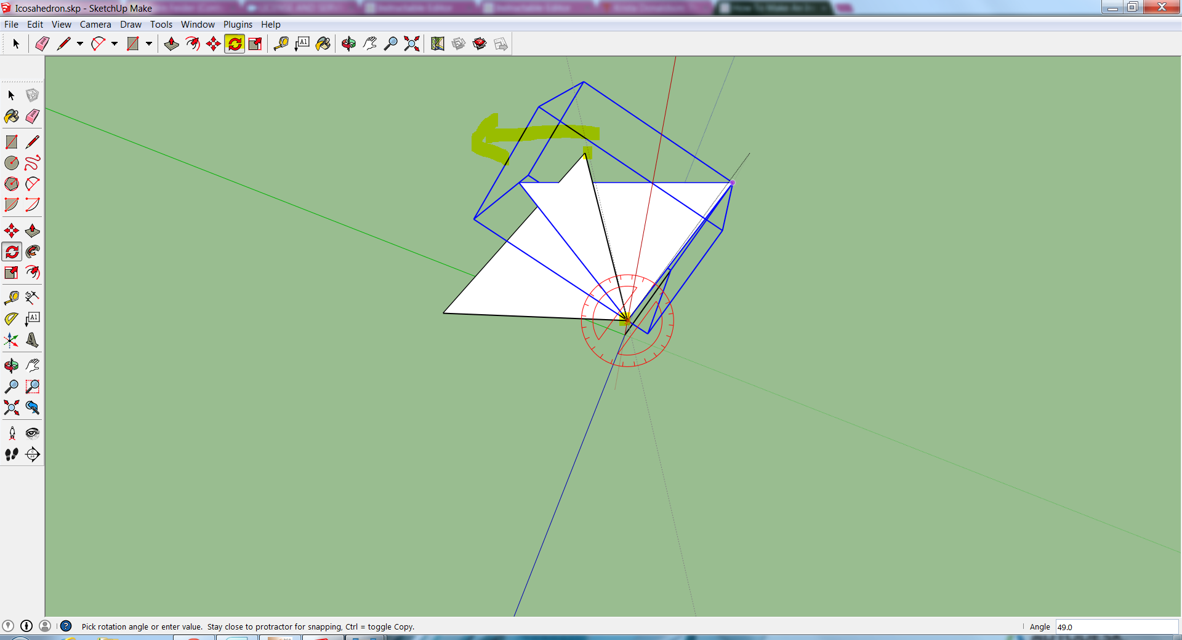Screen dimensions: 1182x640
Task: Pick the Offset tool in left toolset
Action: point(33,272)
